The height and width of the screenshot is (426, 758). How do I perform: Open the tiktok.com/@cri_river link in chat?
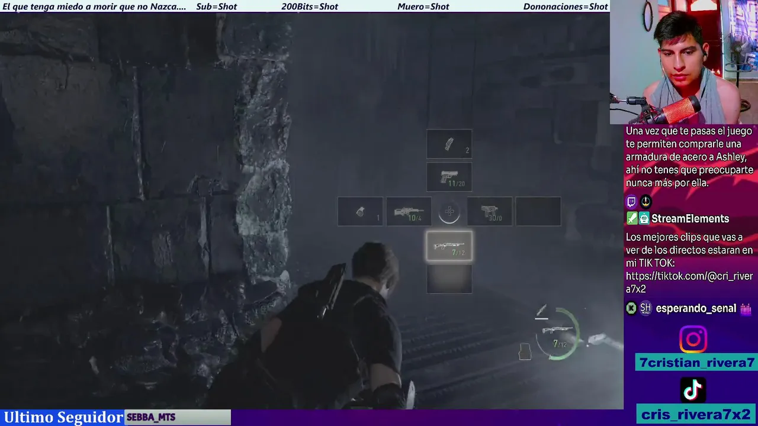click(689, 282)
